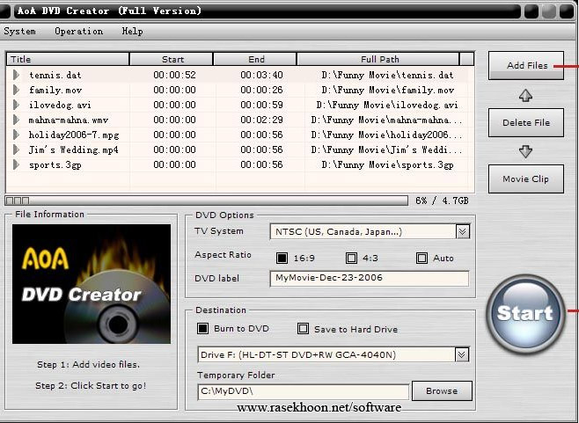This screenshot has width=579, height=423.
Task: Move file up with the up arrow
Action: pos(525,96)
